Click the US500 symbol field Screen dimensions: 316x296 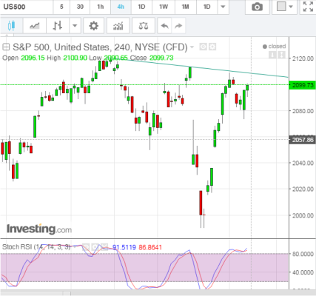click(x=27, y=7)
